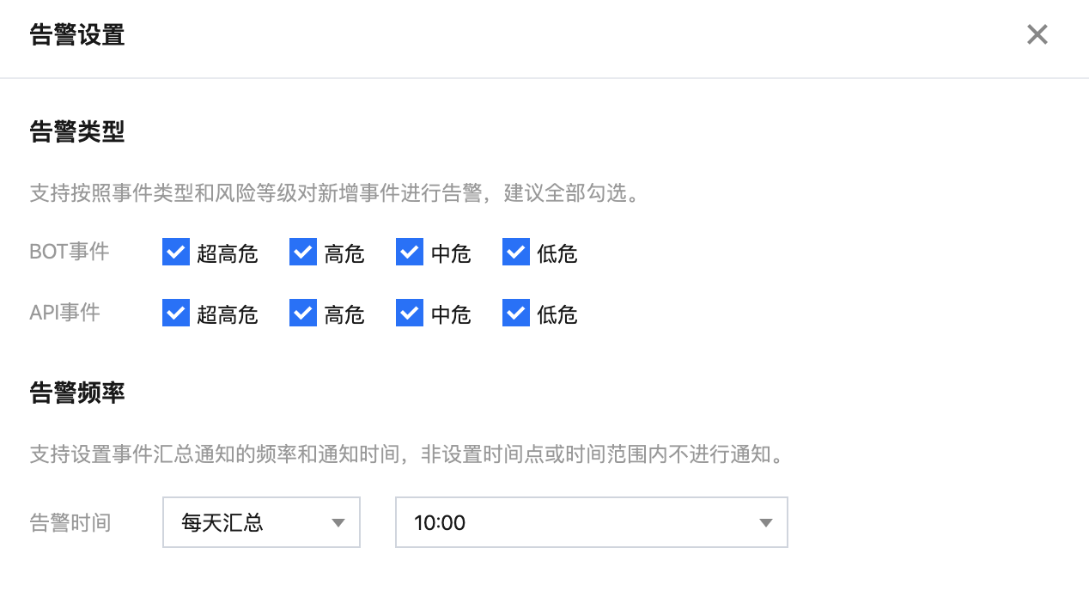
Task: Click the 告警频率 section heading
Action: click(x=77, y=393)
